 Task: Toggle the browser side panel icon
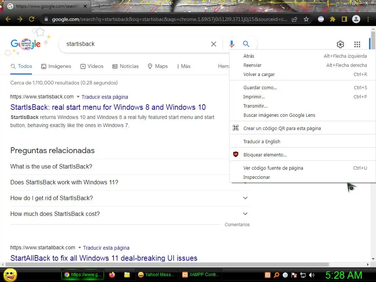click(344, 19)
